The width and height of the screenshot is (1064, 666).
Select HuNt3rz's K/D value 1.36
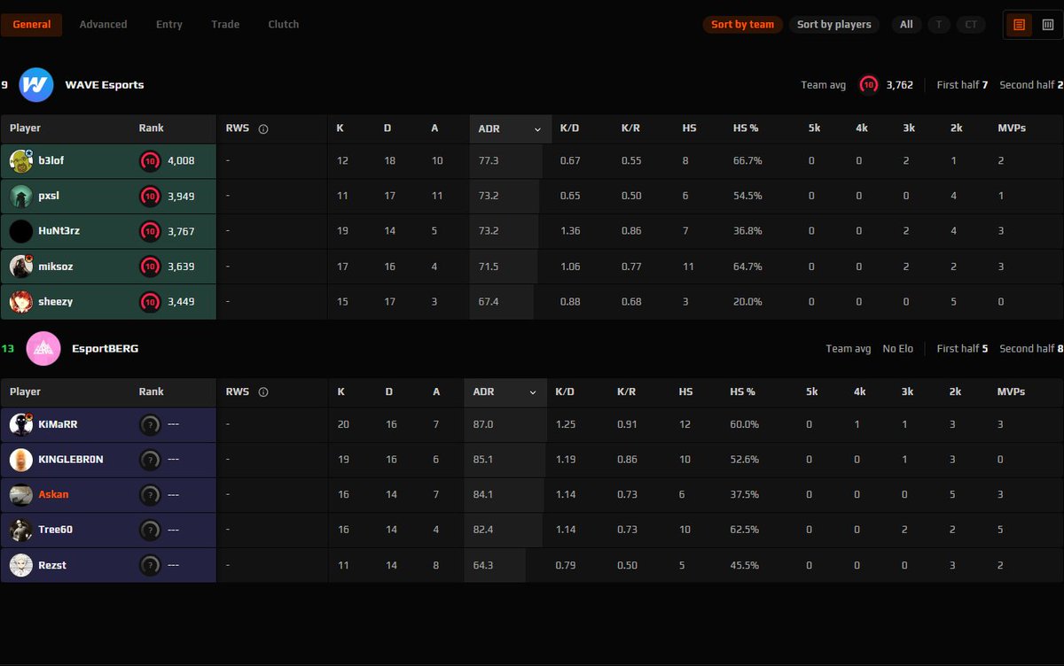click(x=570, y=231)
